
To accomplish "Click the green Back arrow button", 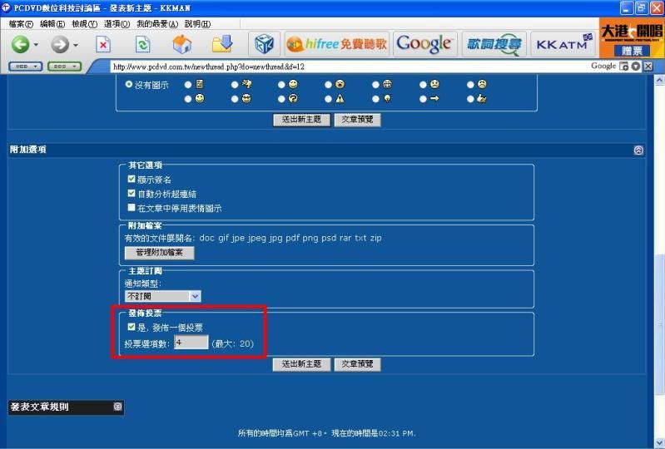I will click(x=20, y=45).
